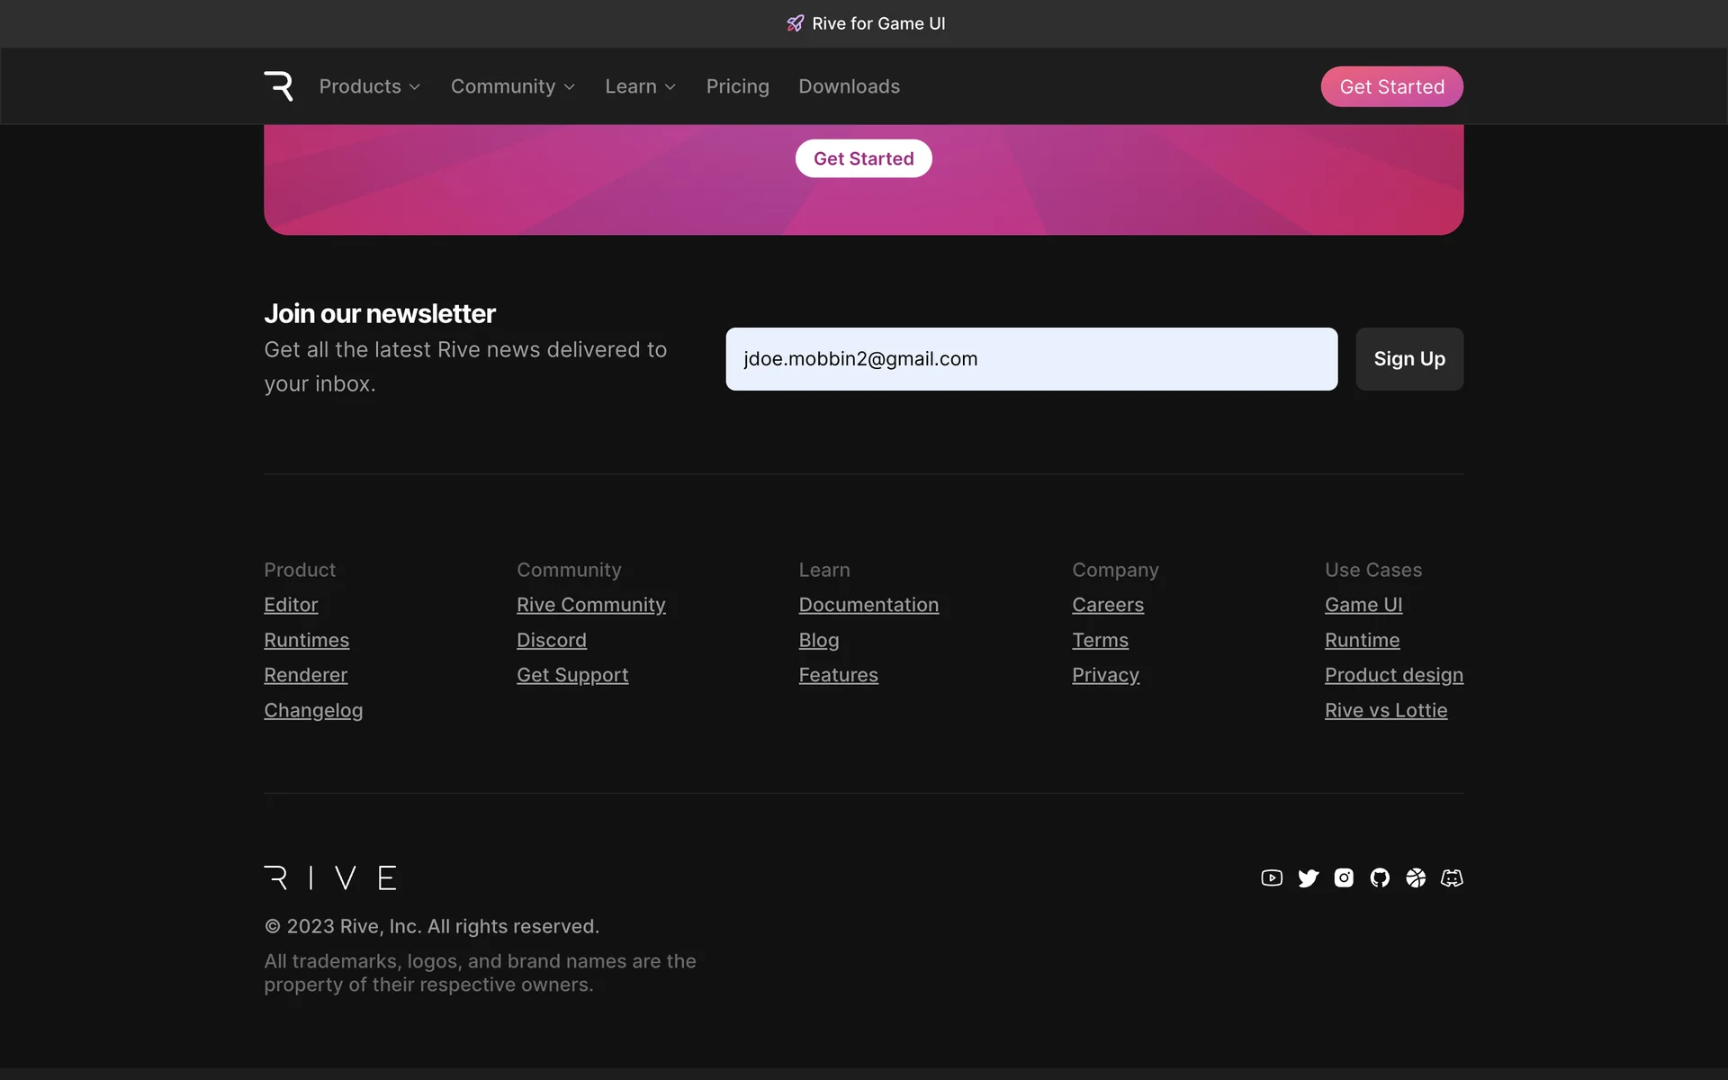Go to Pricing in the navbar
The image size is (1728, 1080).
(737, 86)
